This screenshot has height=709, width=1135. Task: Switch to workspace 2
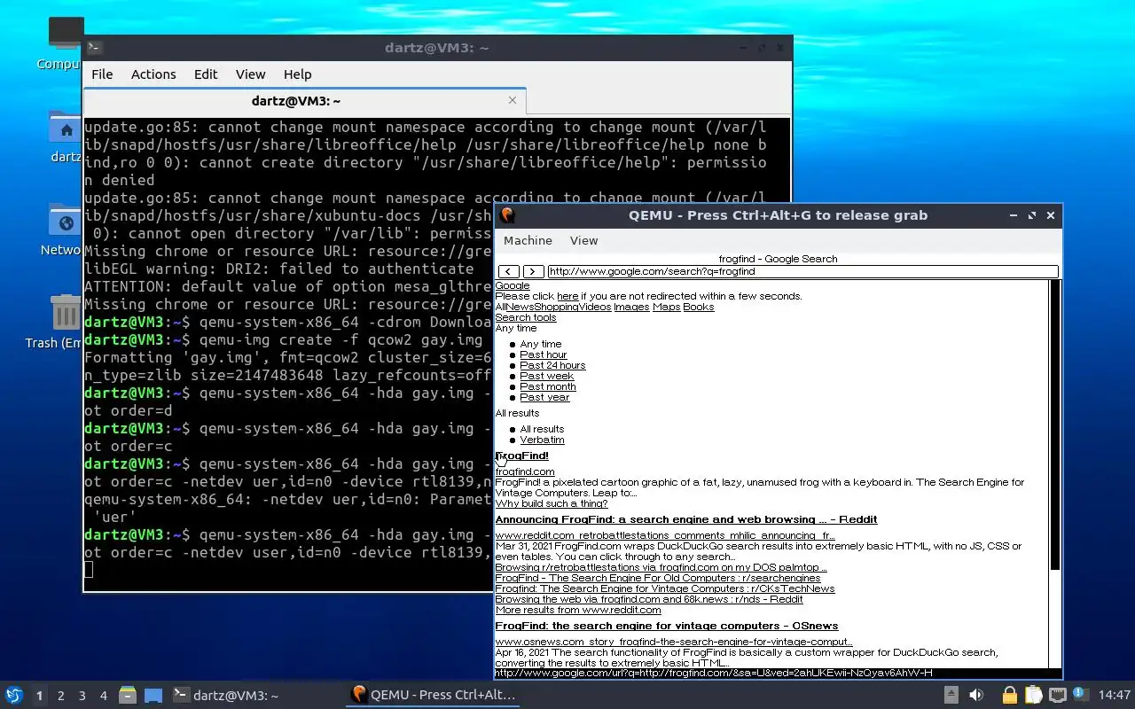coord(60,696)
